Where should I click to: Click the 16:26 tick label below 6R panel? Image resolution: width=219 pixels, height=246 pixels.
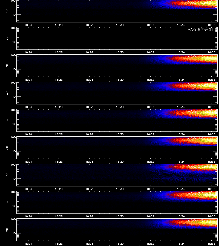coord(59,162)
